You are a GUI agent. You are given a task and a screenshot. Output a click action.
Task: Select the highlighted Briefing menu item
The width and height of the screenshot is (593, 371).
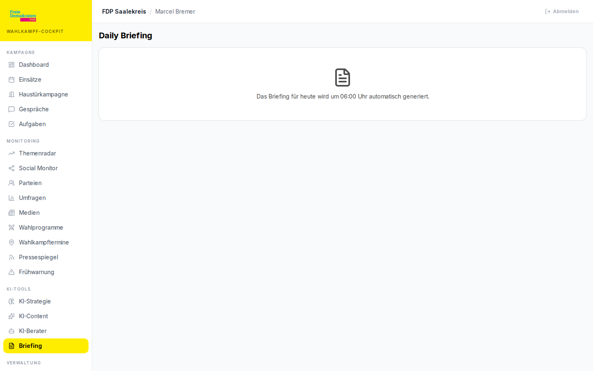pyautogui.click(x=46, y=346)
